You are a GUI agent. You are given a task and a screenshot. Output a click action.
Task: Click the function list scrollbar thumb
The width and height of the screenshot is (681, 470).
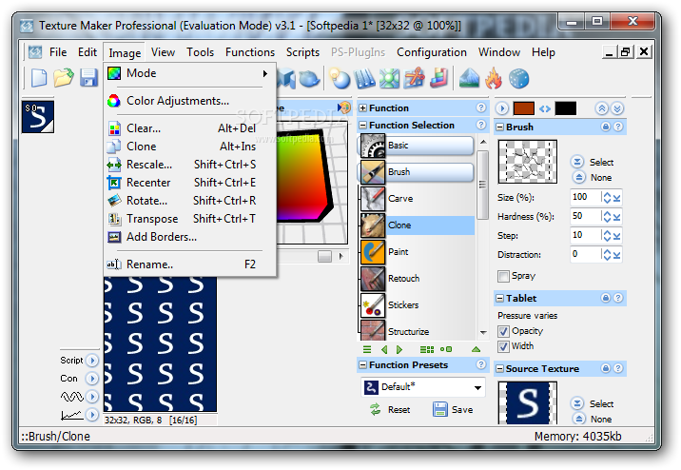[482, 185]
